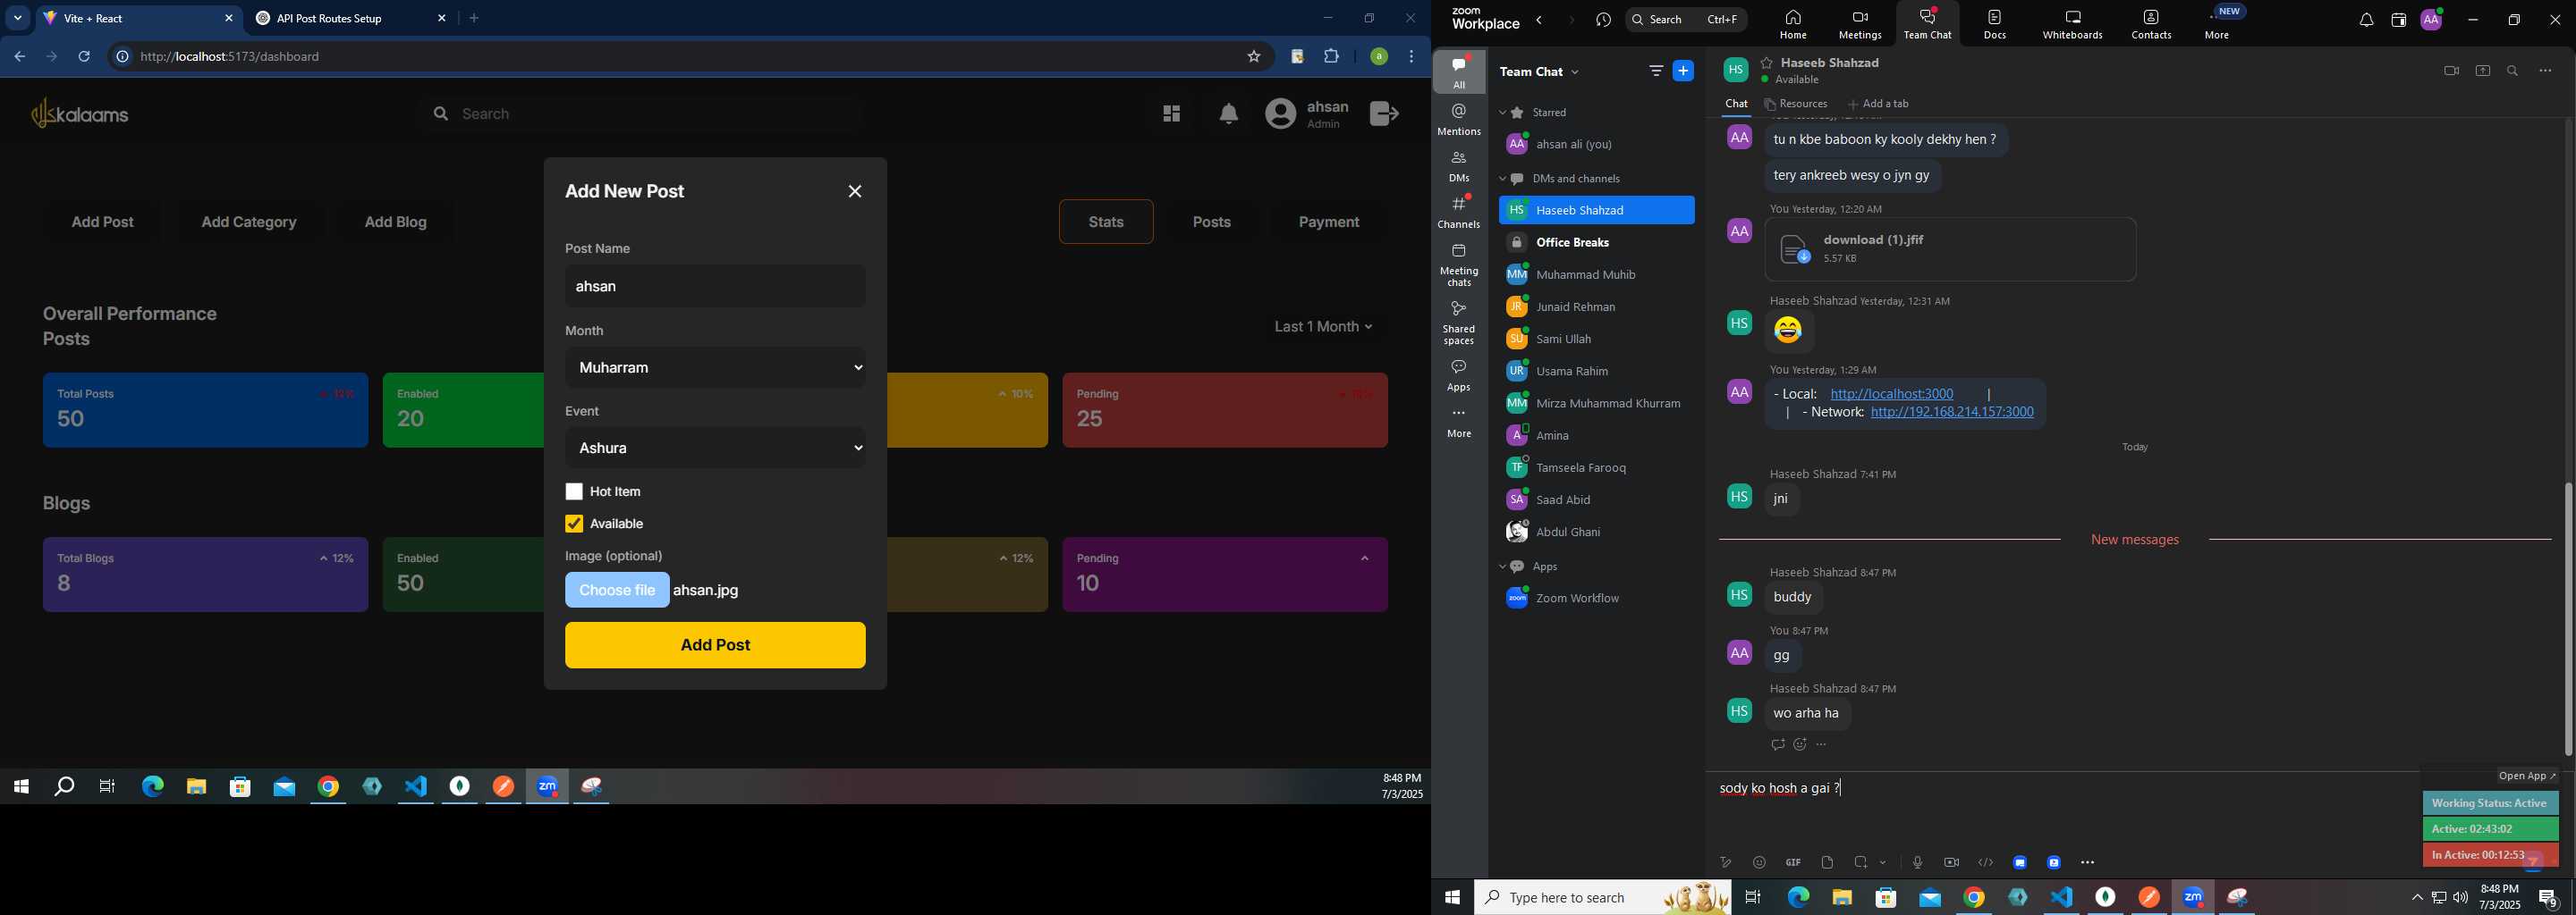Click the text formatting icon in composer
The image size is (2576, 915).
pos(1725,862)
